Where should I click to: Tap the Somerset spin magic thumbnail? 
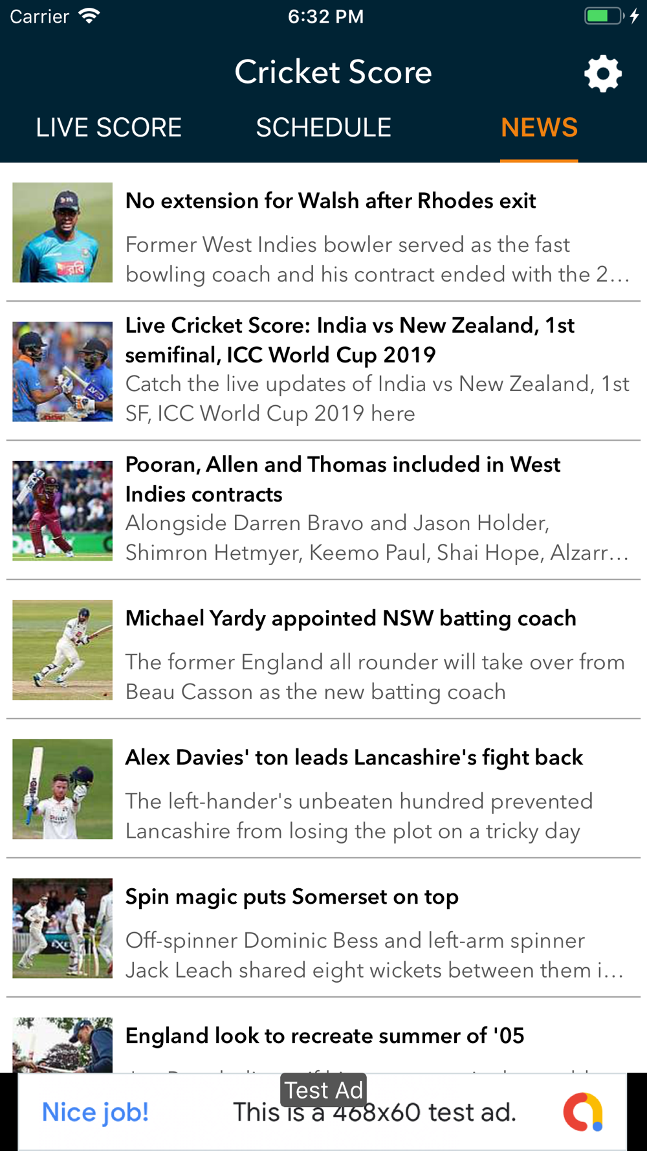pyautogui.click(x=62, y=928)
